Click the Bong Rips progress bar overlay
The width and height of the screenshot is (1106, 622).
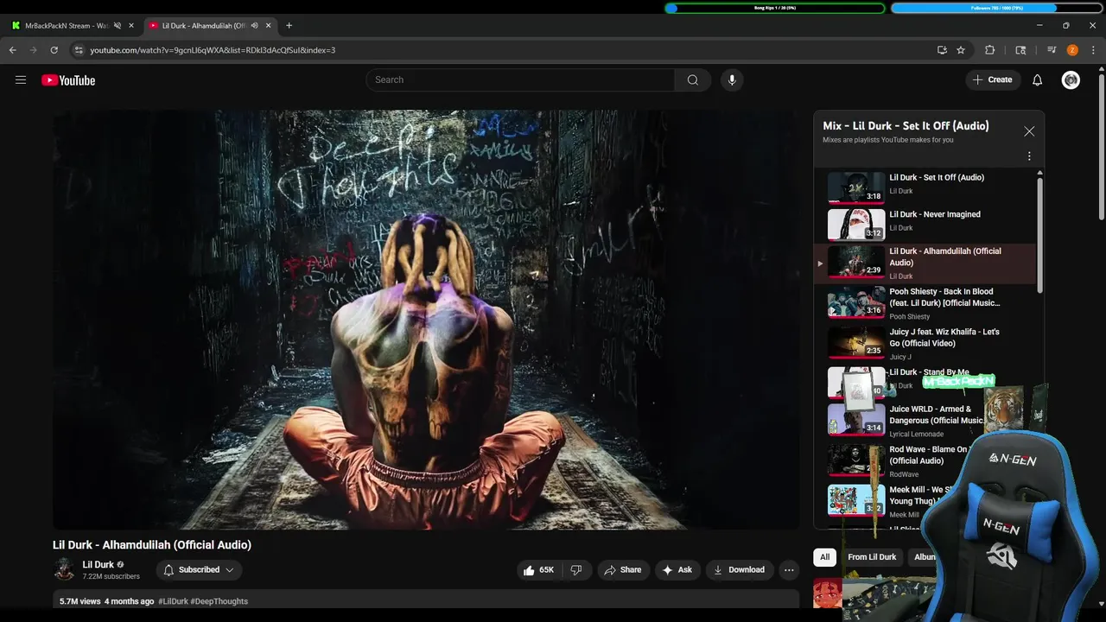[x=775, y=8]
